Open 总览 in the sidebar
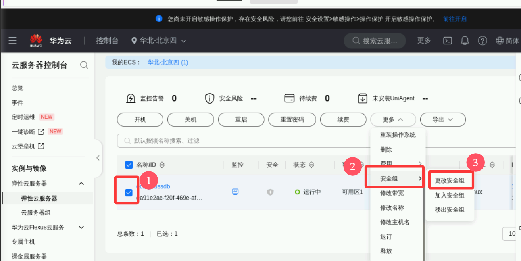Image resolution: width=521 pixels, height=261 pixels. [17, 88]
